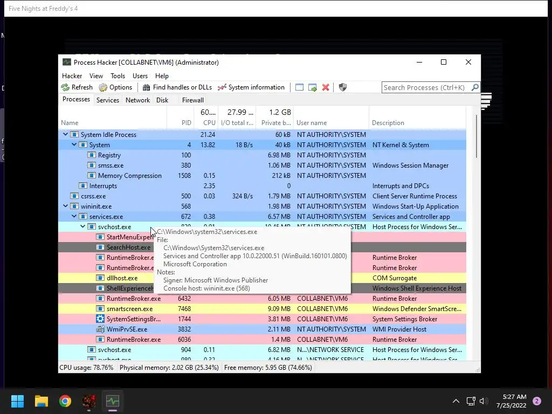Select svchost.exe row with PID 904
552x414 pixels.
click(x=263, y=349)
